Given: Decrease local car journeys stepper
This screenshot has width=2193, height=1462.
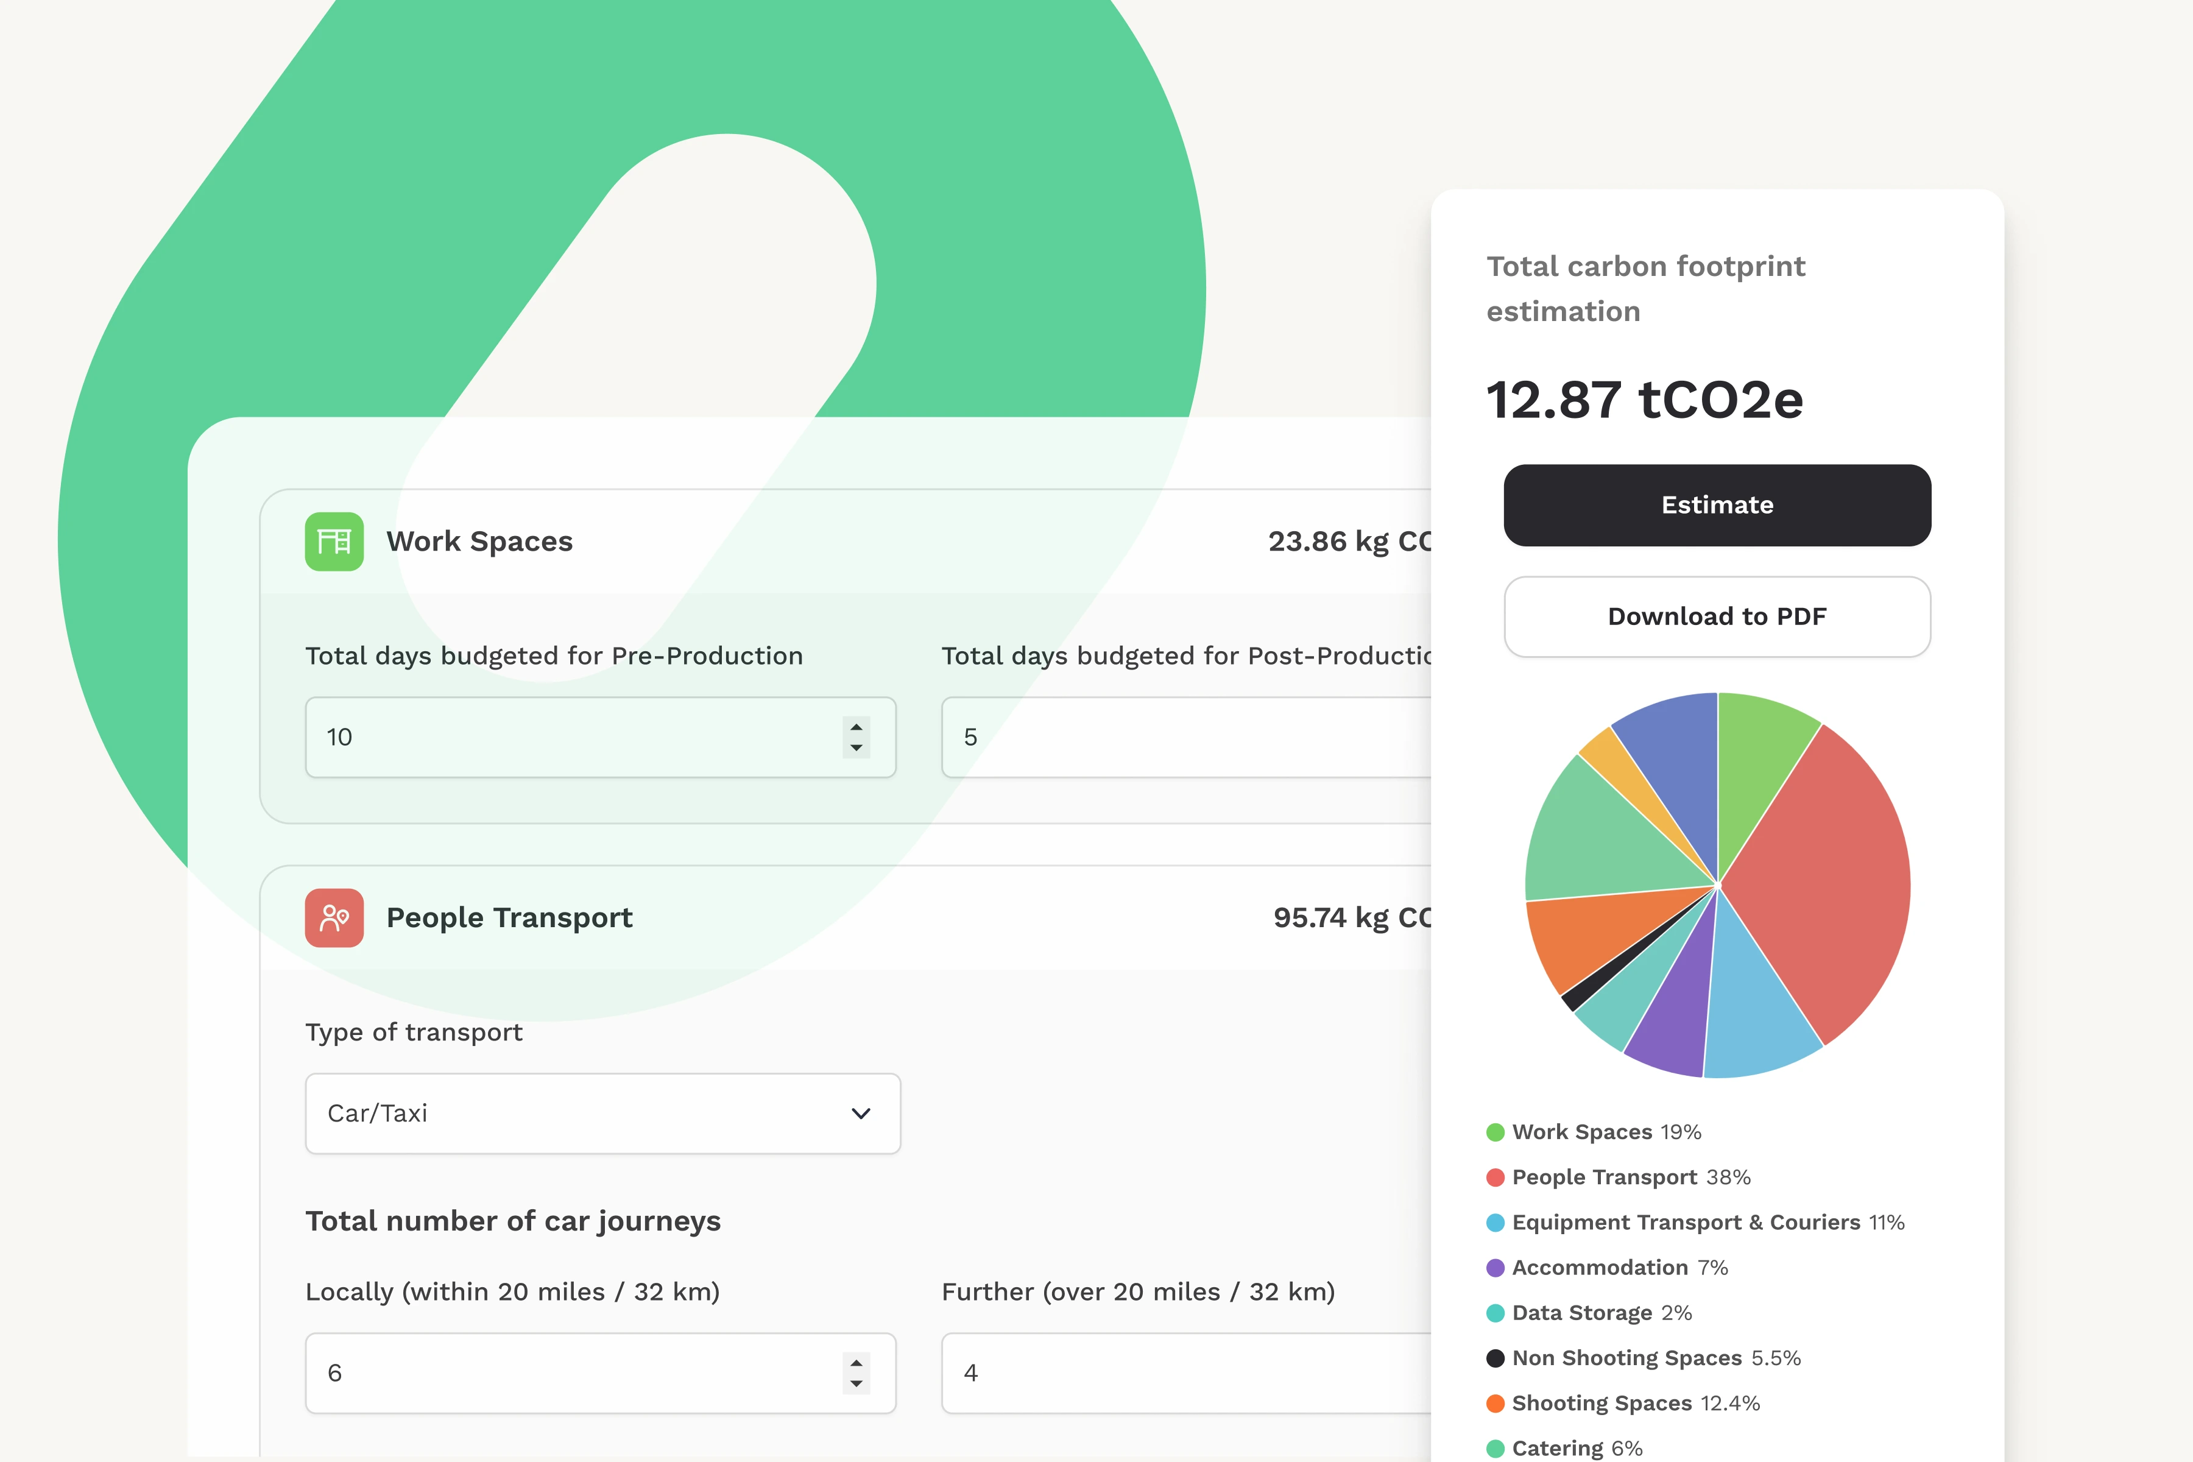Looking at the screenshot, I should [856, 1383].
